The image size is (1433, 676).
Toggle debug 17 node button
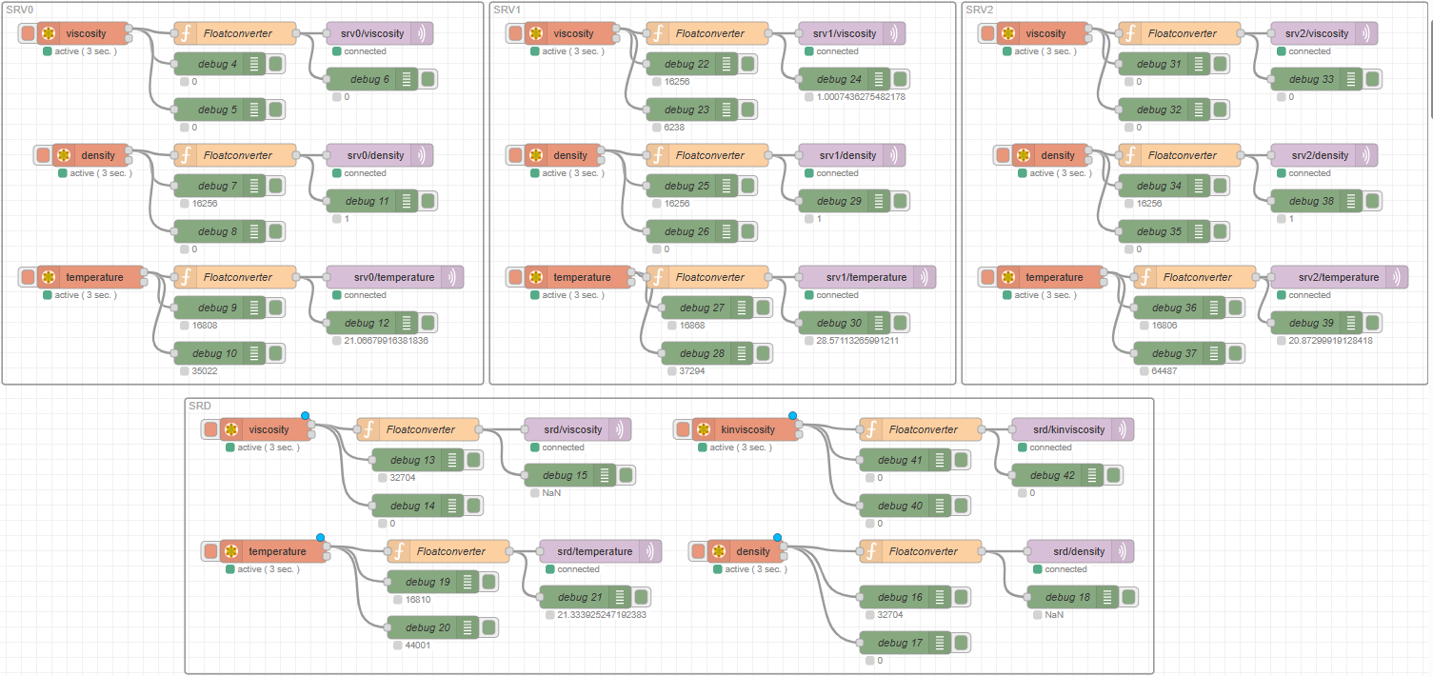tap(961, 643)
